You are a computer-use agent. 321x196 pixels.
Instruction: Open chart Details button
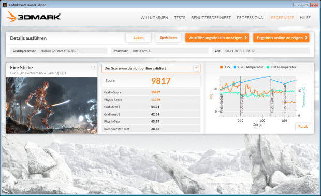pos(303,127)
